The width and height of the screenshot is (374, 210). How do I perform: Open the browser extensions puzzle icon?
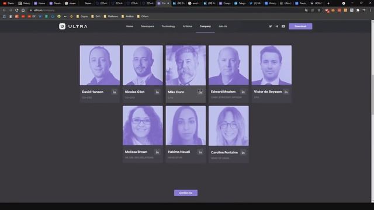click(358, 10)
